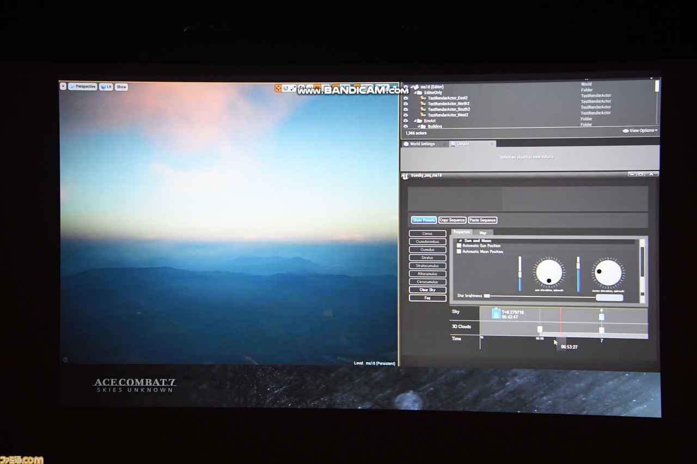Select the translate gizmo tool in viewport
Screen dimensions: 697x464
278,88
